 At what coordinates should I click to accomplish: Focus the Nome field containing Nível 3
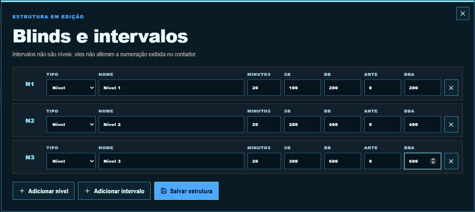[172, 161]
